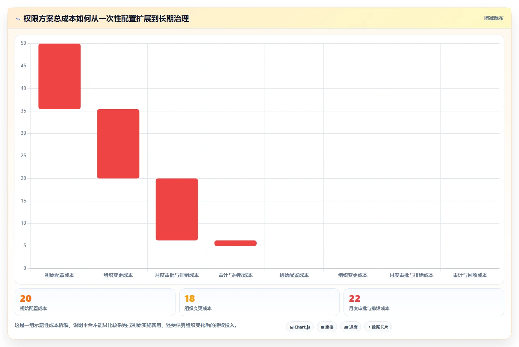
Task: Click y-axis tick label 0
Action: 25,268
